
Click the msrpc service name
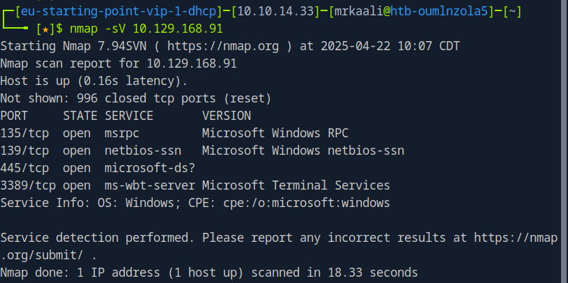click(122, 133)
